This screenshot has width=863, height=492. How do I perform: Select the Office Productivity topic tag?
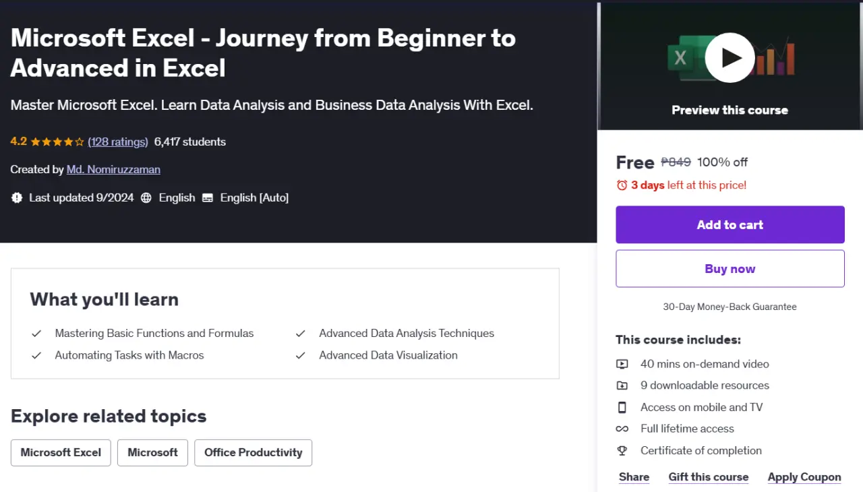253,452
